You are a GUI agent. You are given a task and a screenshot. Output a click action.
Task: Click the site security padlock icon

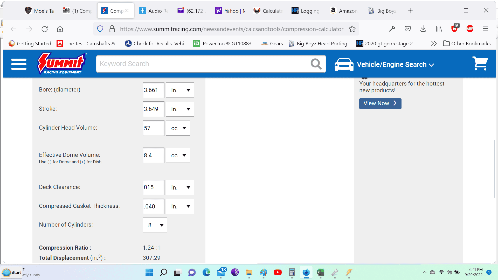pyautogui.click(x=112, y=29)
